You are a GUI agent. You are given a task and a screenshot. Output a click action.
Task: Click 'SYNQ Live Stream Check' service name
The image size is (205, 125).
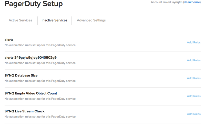[25, 111]
